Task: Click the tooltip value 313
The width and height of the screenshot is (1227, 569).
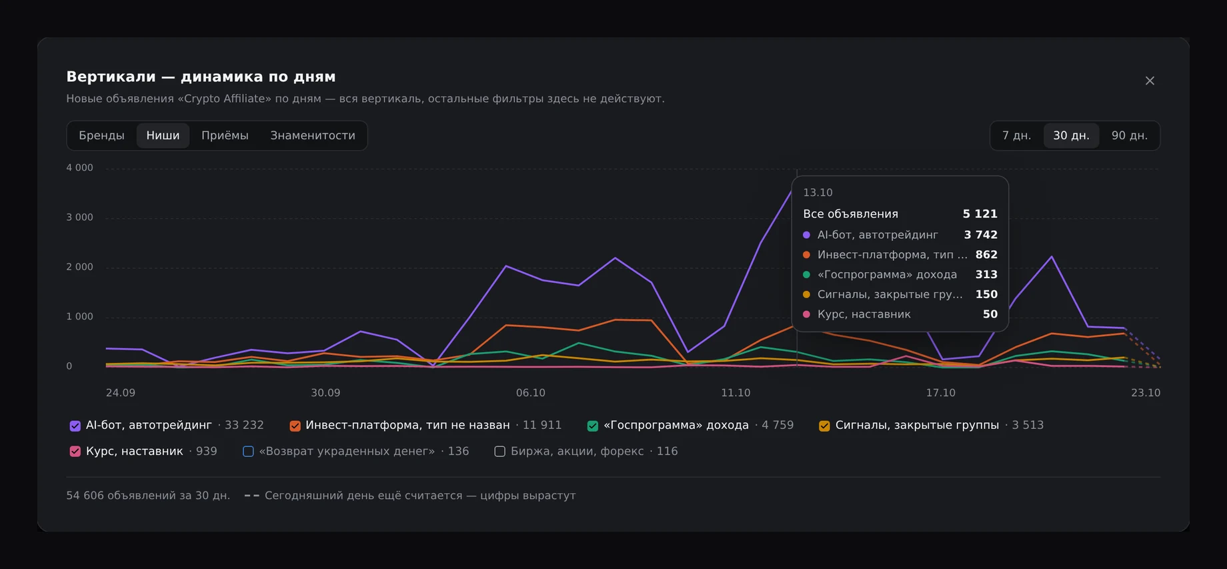Action: point(987,275)
